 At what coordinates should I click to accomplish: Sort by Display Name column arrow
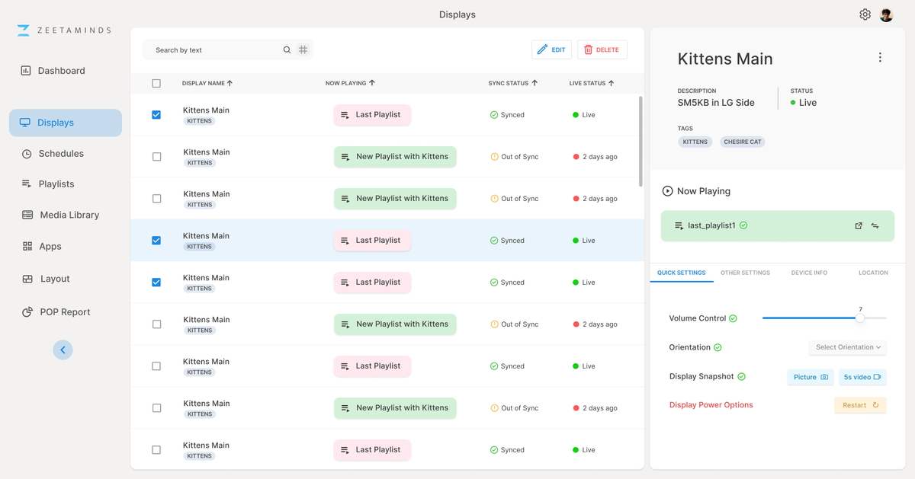(230, 83)
